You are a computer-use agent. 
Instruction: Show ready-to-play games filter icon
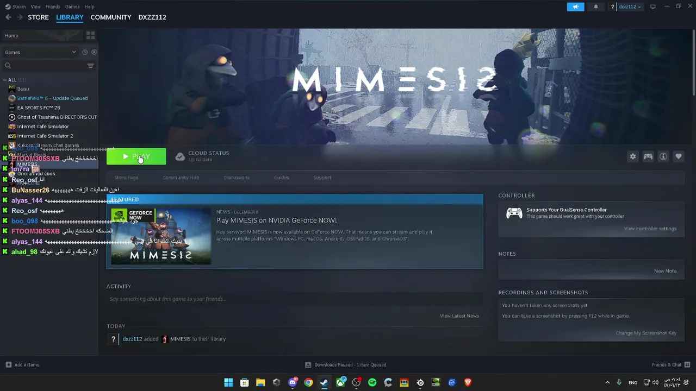click(x=94, y=52)
